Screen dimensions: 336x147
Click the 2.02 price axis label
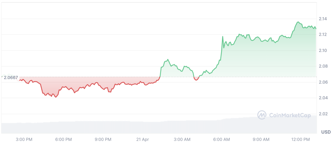tap(323, 114)
